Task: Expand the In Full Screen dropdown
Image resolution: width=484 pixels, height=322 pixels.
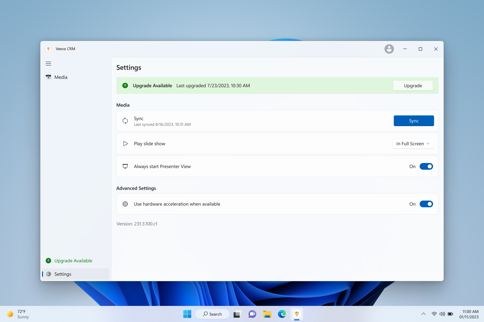Action: click(413, 144)
